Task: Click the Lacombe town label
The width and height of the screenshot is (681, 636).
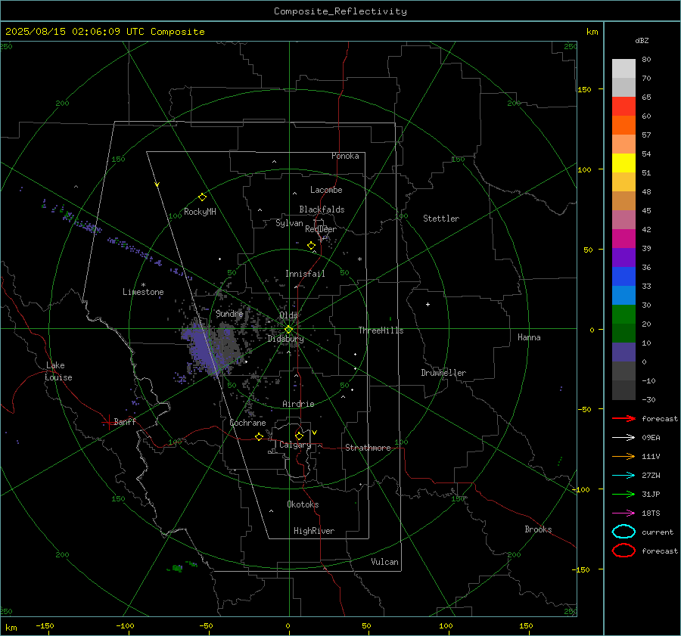Action: tap(326, 190)
